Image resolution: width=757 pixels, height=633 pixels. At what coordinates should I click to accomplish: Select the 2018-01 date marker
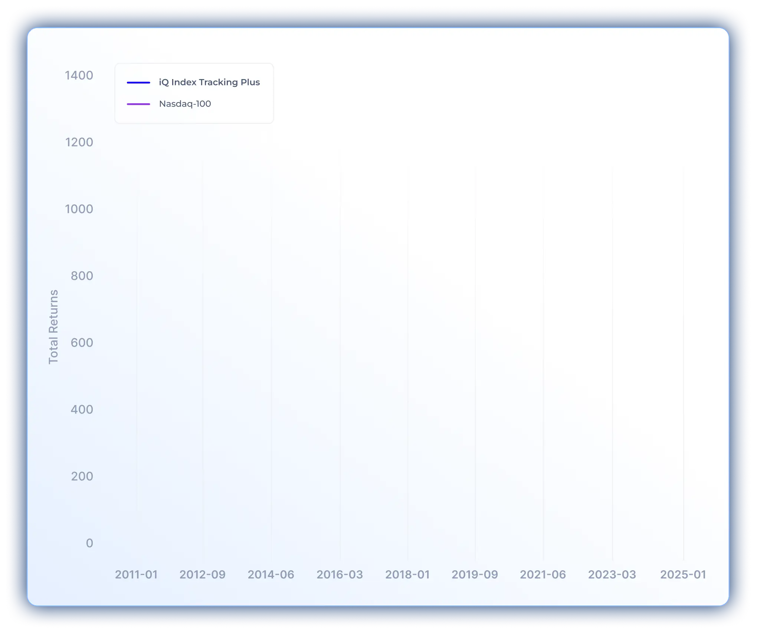[x=407, y=574]
